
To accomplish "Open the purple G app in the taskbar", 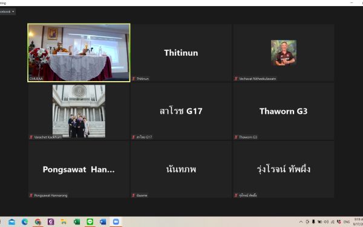I will point(51,222).
